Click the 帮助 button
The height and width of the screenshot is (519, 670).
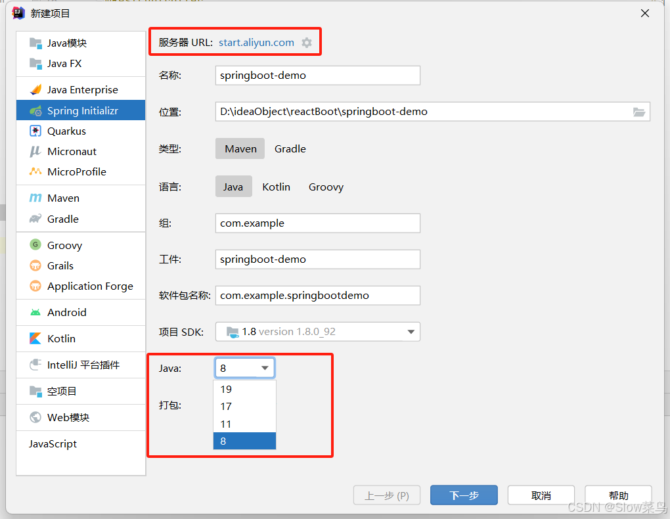point(618,495)
